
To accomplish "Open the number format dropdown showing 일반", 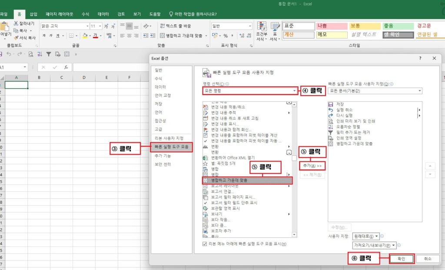I will [250, 26].
